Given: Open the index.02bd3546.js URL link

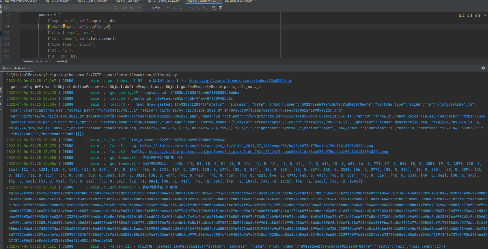Looking at the screenshot, I should coord(240,81).
